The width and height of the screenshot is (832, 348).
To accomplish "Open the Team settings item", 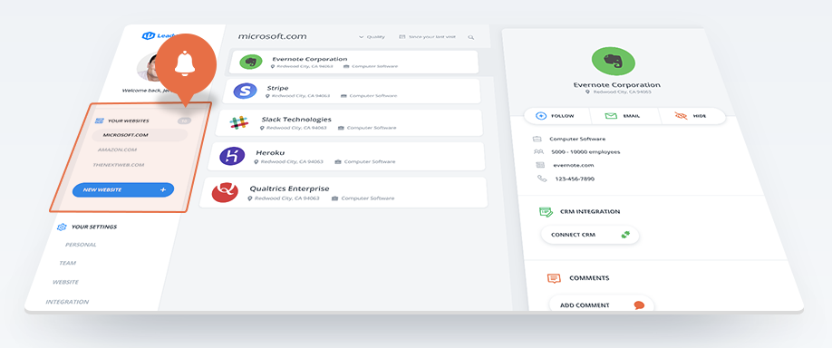I will click(67, 263).
